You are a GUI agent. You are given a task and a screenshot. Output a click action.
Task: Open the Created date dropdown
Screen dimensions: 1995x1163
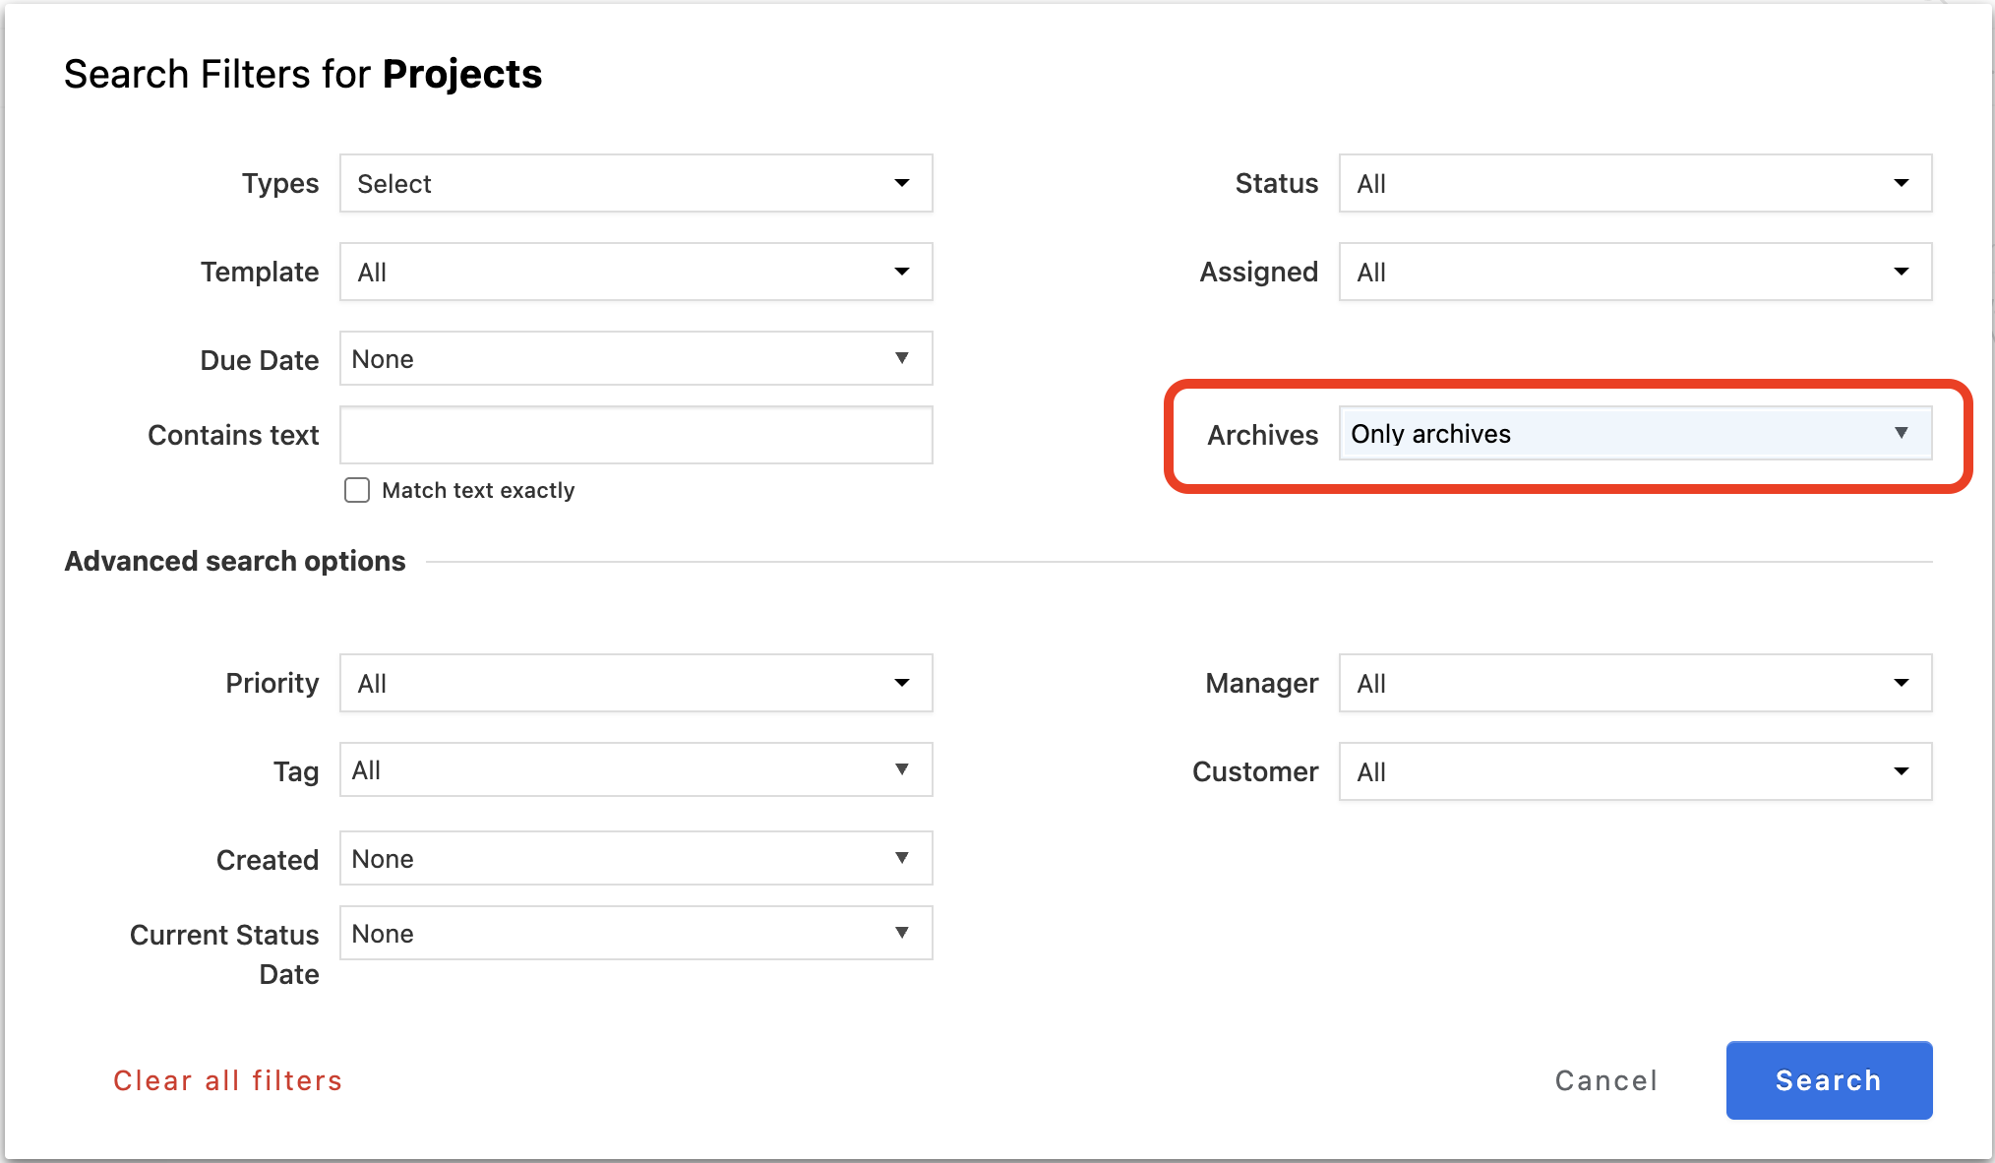635,859
